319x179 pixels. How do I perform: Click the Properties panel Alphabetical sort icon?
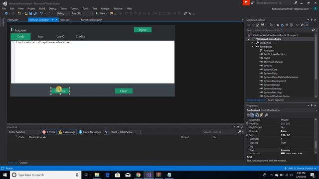(252, 115)
